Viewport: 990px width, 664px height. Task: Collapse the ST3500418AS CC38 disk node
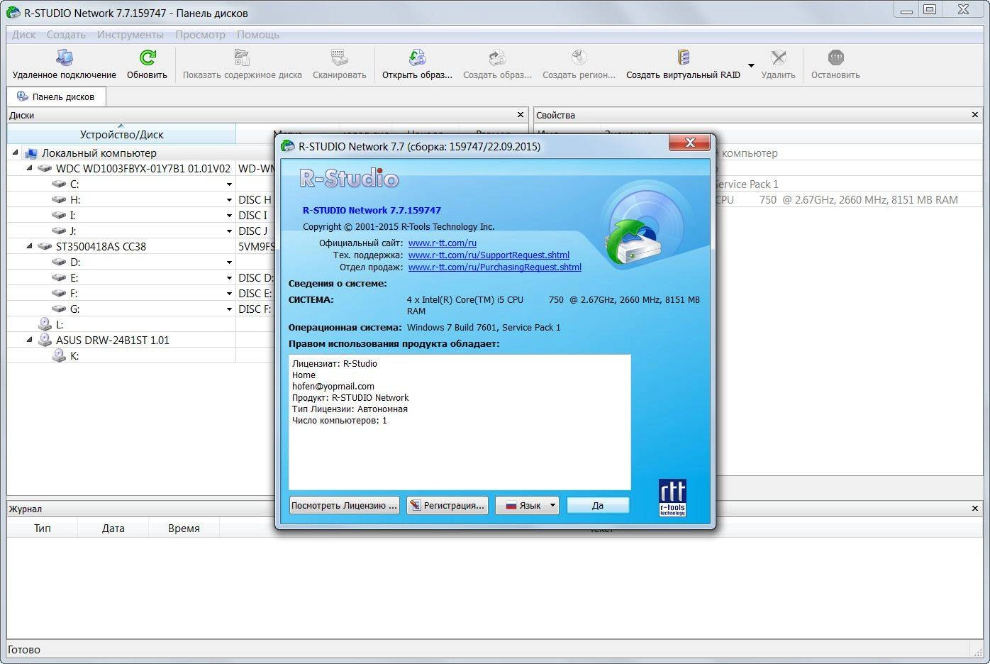[29, 246]
